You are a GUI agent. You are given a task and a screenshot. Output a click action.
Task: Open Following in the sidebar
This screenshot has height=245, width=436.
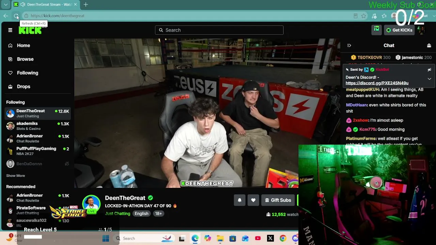click(x=28, y=73)
